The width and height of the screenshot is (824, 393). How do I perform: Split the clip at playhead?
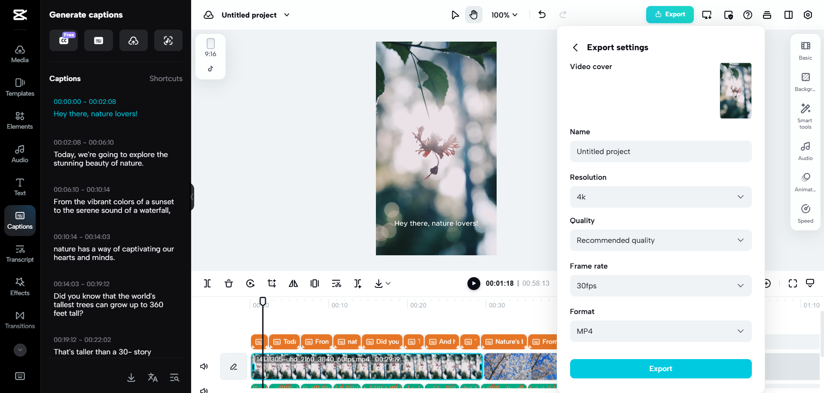pyautogui.click(x=207, y=283)
